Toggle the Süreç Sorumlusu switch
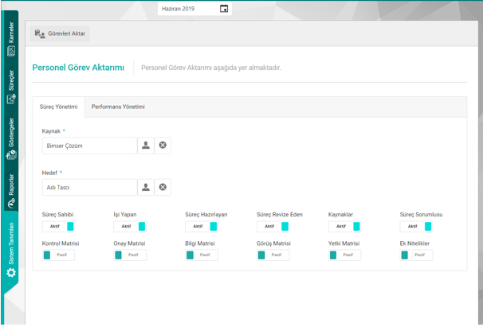483x327 pixels. [416, 227]
